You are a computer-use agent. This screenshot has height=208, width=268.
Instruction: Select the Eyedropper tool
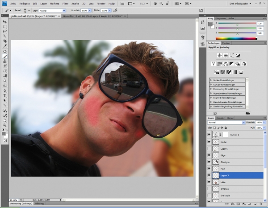tap(5, 46)
